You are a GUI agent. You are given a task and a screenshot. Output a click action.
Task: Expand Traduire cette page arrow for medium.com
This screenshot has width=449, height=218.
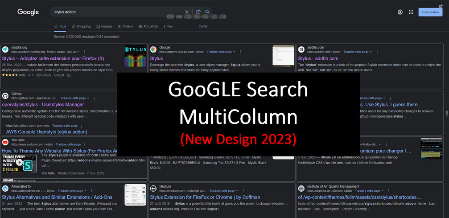(237, 191)
